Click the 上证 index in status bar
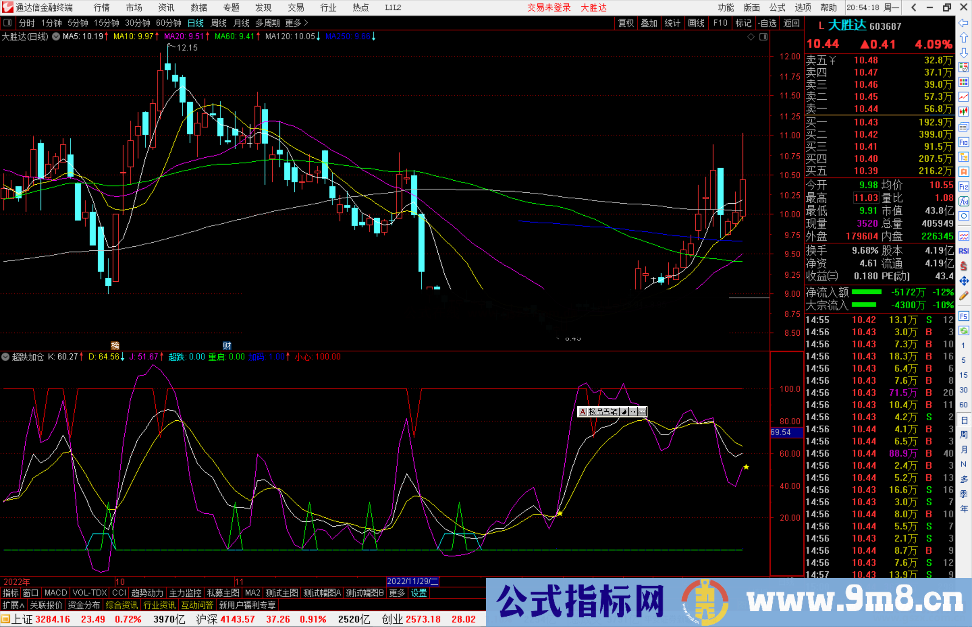The width and height of the screenshot is (972, 627). tap(22, 619)
